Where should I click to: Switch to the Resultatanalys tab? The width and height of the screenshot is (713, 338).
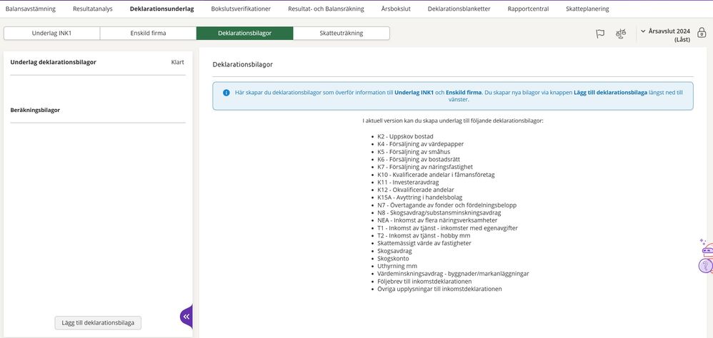[x=93, y=9]
